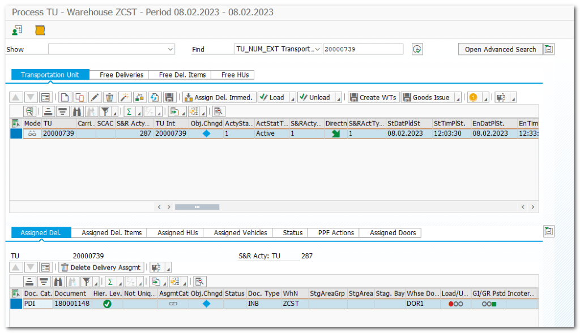This screenshot has height=333, width=580.
Task: Select the row marker for TU 20000739
Action: pos(16,133)
